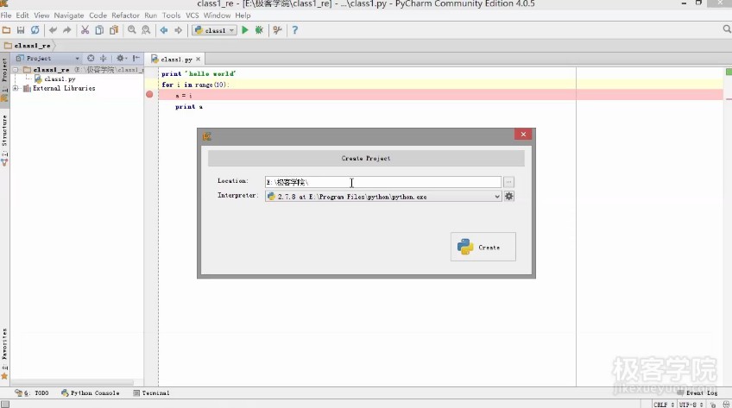Click the Undo arrow in toolbar
Screen dimensions: 732x408
click(x=53, y=30)
